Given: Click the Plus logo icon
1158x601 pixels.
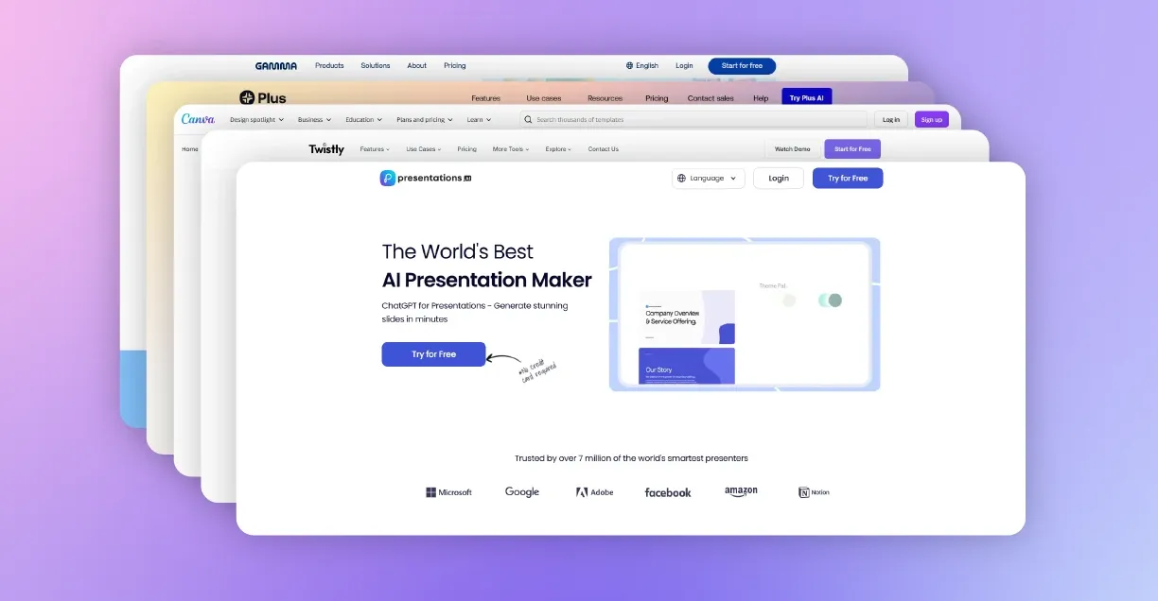Looking at the screenshot, I should (x=248, y=97).
